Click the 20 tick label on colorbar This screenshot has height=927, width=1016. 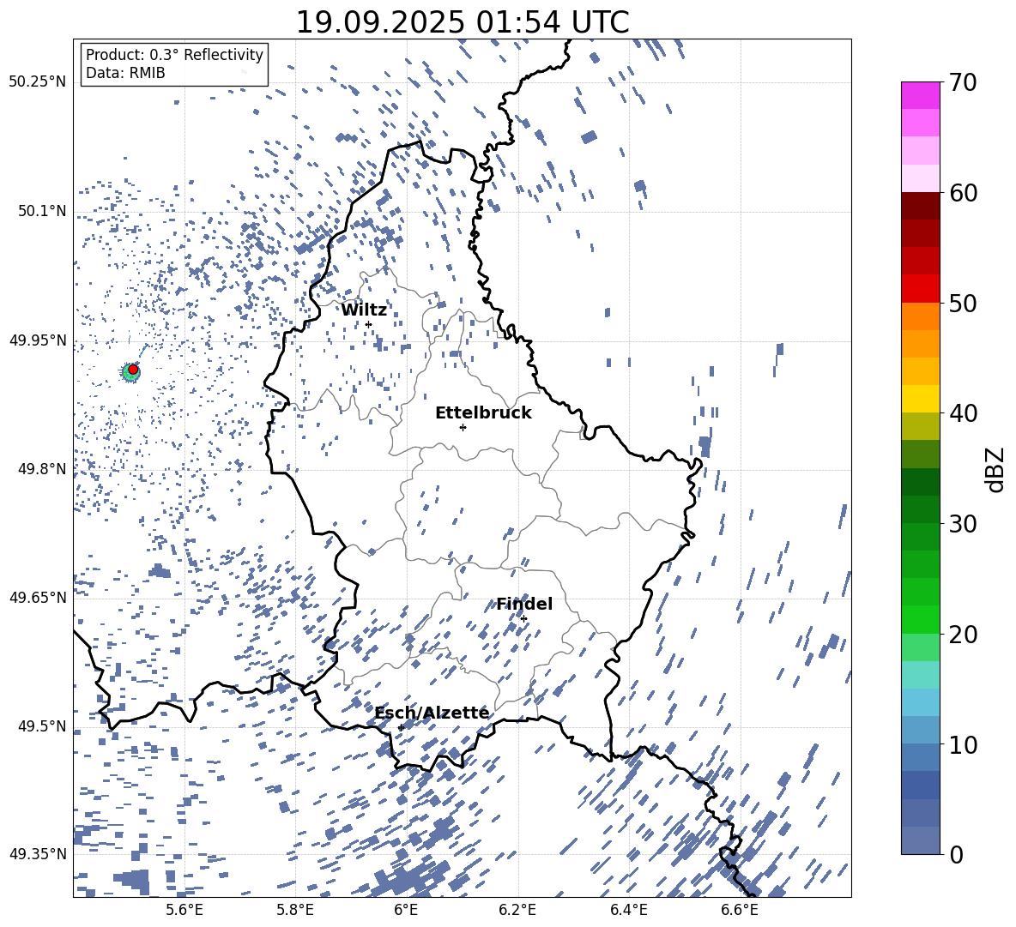(963, 635)
